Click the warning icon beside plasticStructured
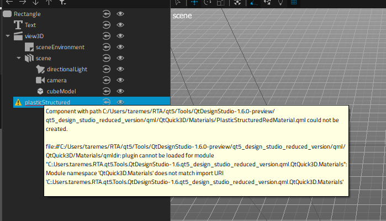Image resolution: width=386 pixels, height=221 pixels. point(18,102)
